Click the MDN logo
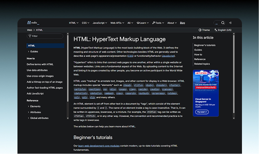Screen dimensions: 259x154 click(33, 22)
